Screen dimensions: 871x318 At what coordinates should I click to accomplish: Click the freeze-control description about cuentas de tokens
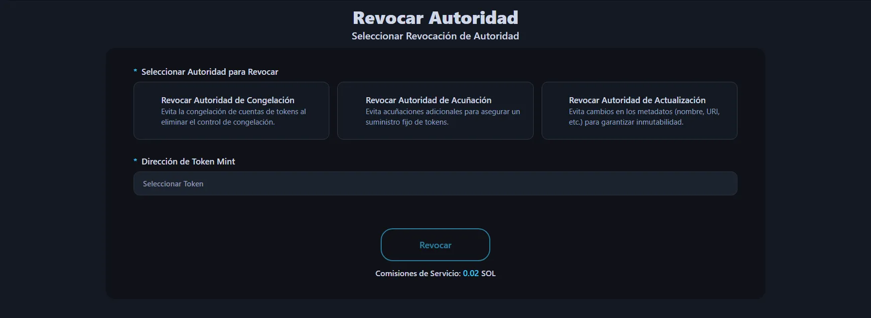pyautogui.click(x=233, y=117)
